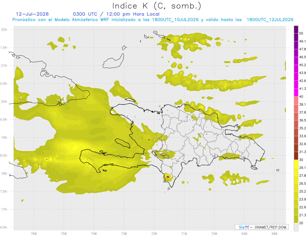Screen dimensions: 308x237
Task: Click the '21.3' color scale value
Action: pos(302,215)
